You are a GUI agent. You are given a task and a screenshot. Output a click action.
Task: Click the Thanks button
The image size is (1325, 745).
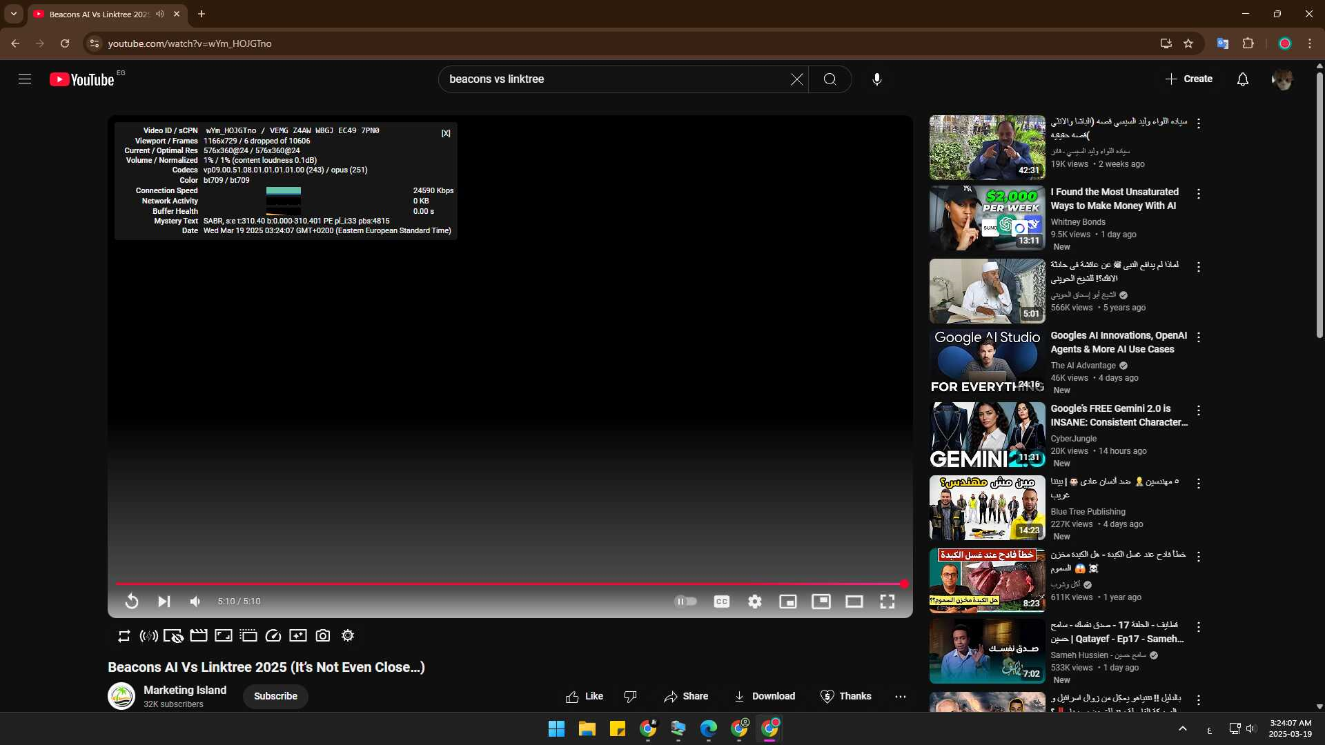[x=845, y=697]
